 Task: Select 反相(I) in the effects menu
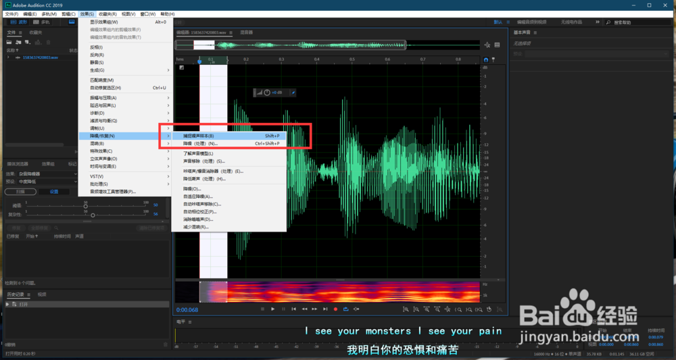pyautogui.click(x=125, y=47)
